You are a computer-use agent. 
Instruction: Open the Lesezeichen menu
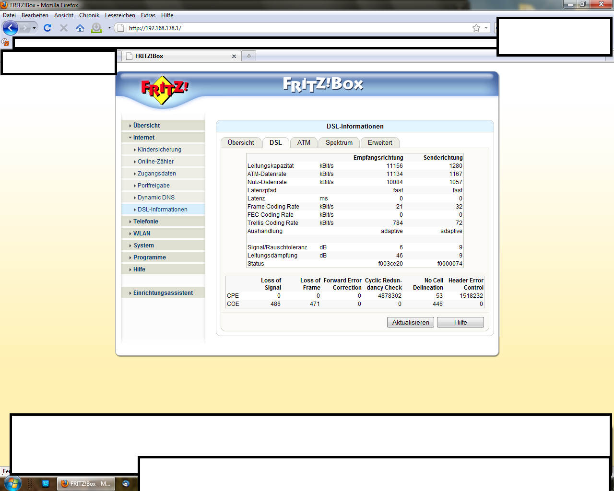click(120, 15)
